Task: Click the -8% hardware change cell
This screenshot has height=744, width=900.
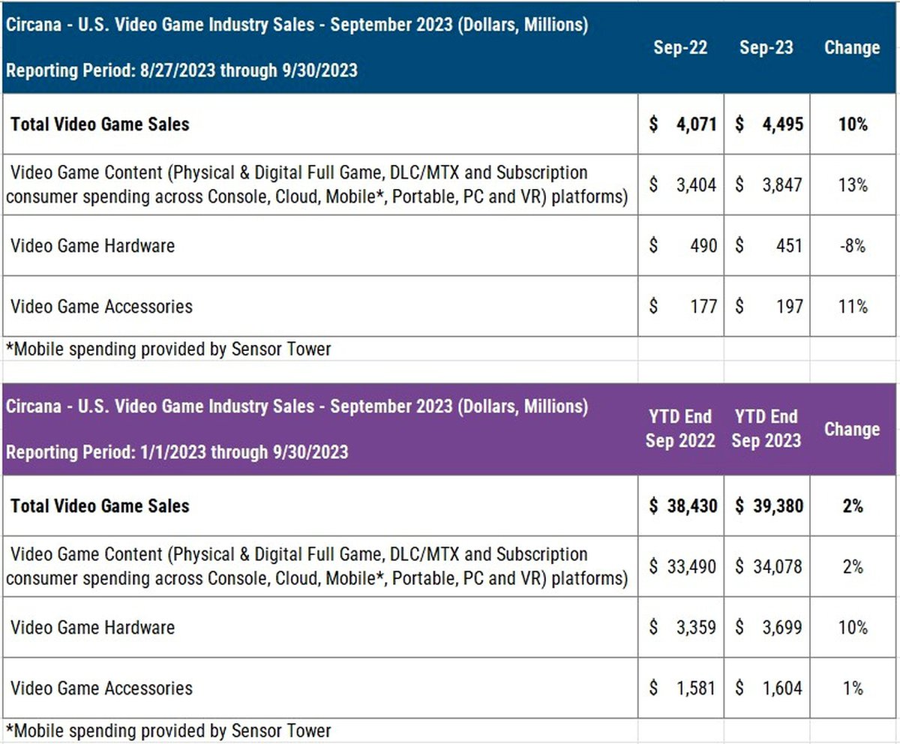Action: tap(853, 245)
